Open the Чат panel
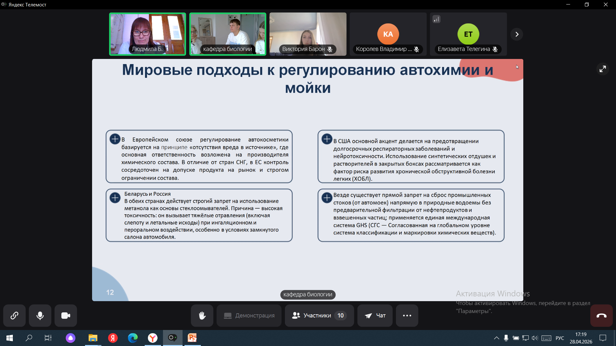This screenshot has height=346, width=616. tap(375, 316)
